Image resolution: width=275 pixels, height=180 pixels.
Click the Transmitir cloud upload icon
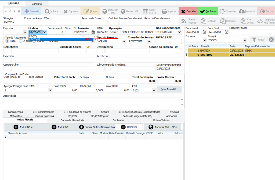pos(242,11)
